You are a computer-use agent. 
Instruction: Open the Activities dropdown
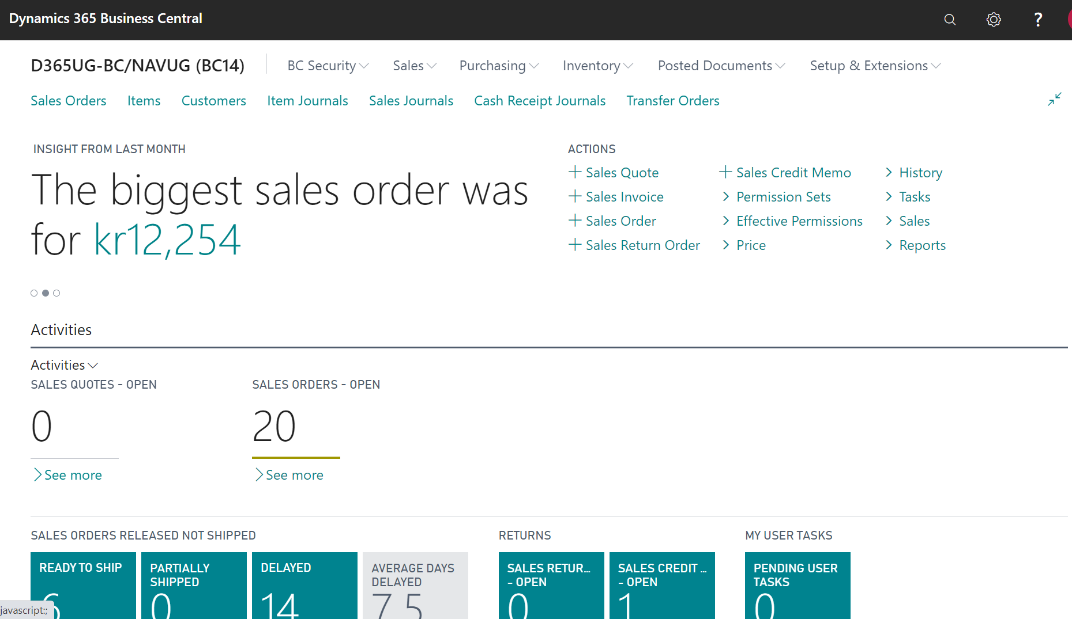tap(65, 365)
